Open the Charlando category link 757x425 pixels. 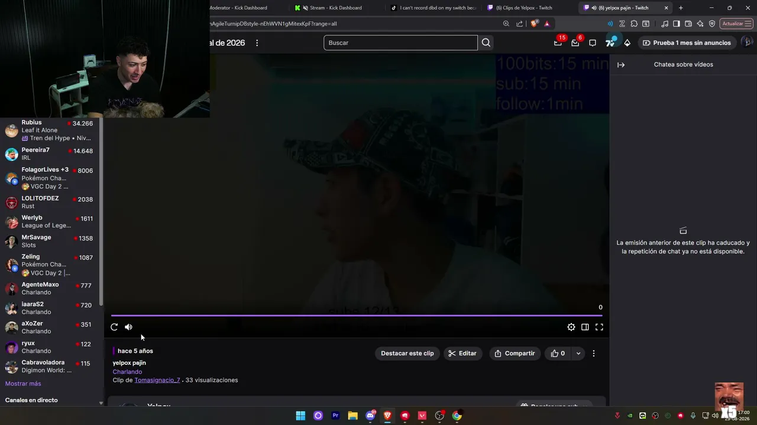point(127,372)
